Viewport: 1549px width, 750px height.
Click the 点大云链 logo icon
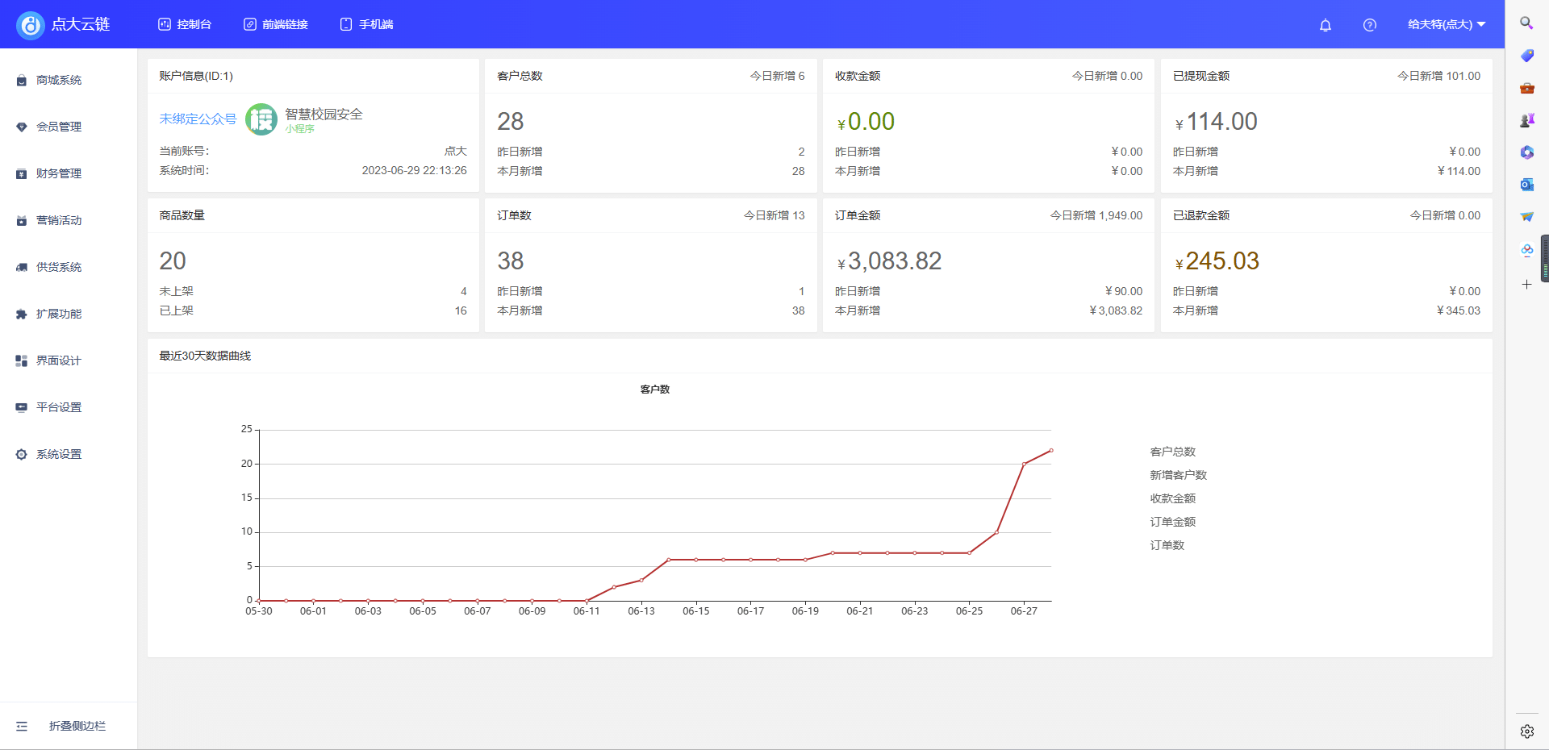click(31, 25)
